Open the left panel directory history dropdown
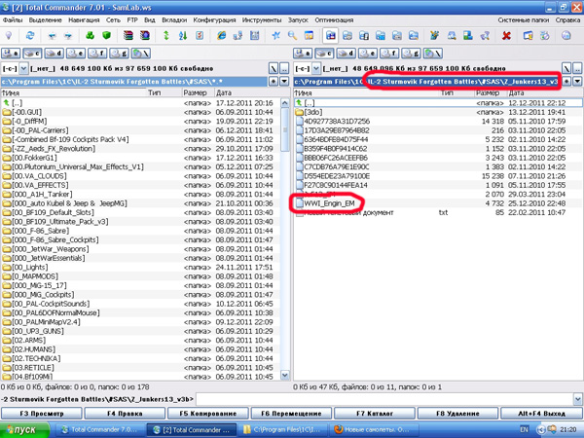Viewport: 584px width, 438px height. tap(284, 81)
